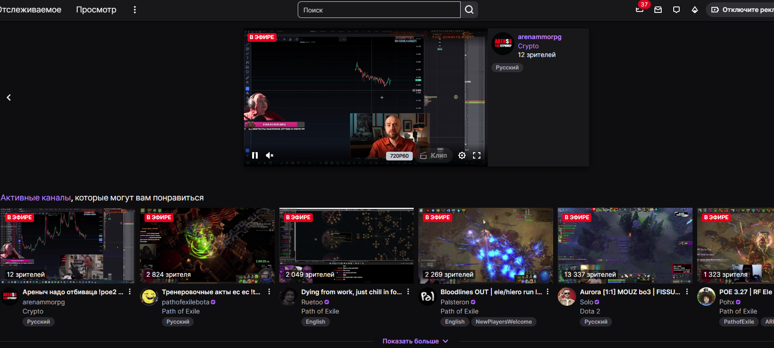Viewport: 774px width, 348px height.
Task: Open the Ruetoo stream thumbnail
Action: (x=347, y=245)
